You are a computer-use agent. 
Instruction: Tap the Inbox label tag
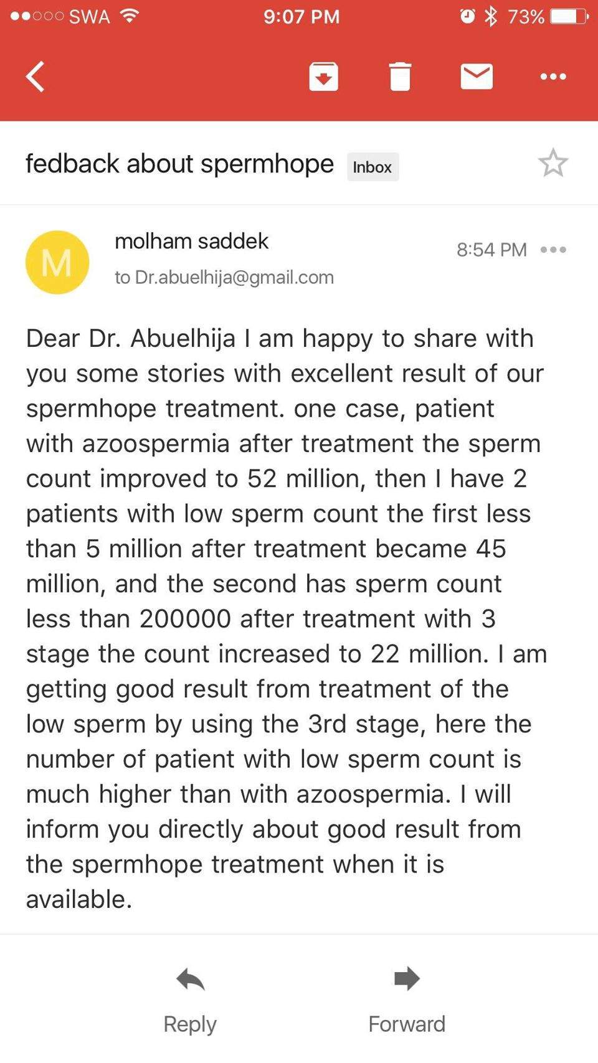(x=373, y=167)
